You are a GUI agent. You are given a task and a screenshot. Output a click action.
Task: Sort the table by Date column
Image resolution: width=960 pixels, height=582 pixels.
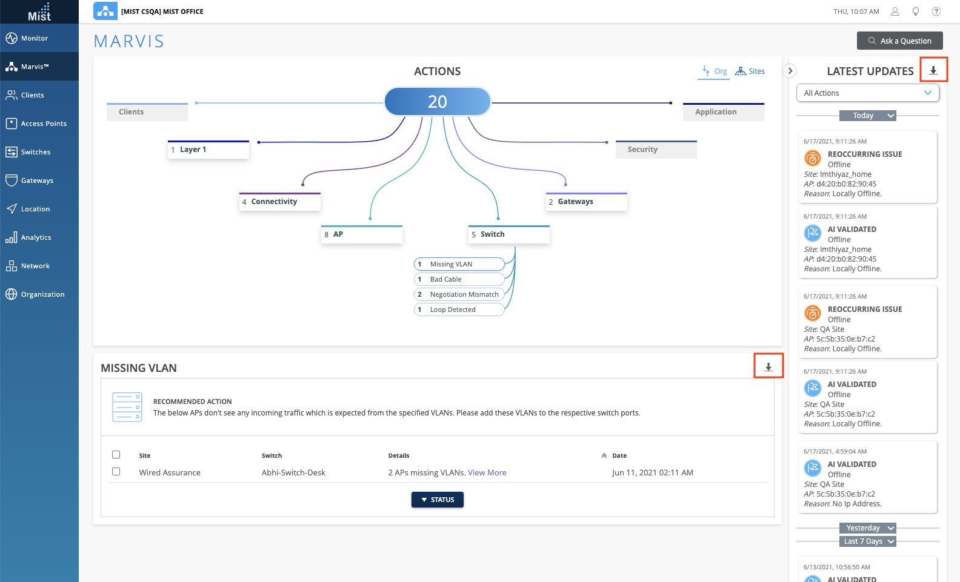619,455
